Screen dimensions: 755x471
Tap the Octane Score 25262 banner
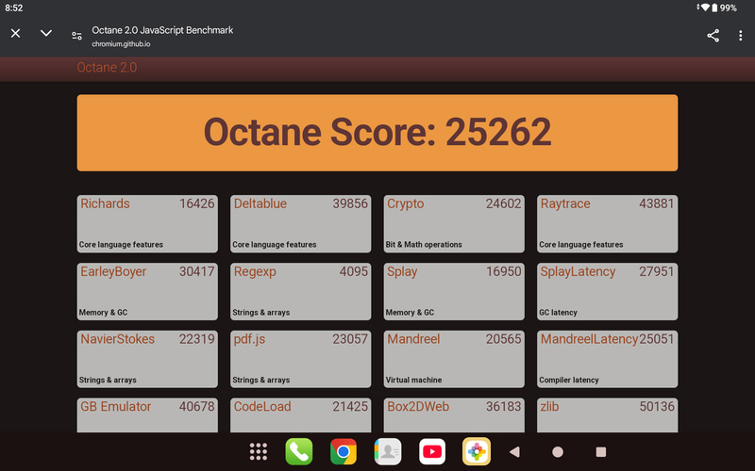(377, 133)
